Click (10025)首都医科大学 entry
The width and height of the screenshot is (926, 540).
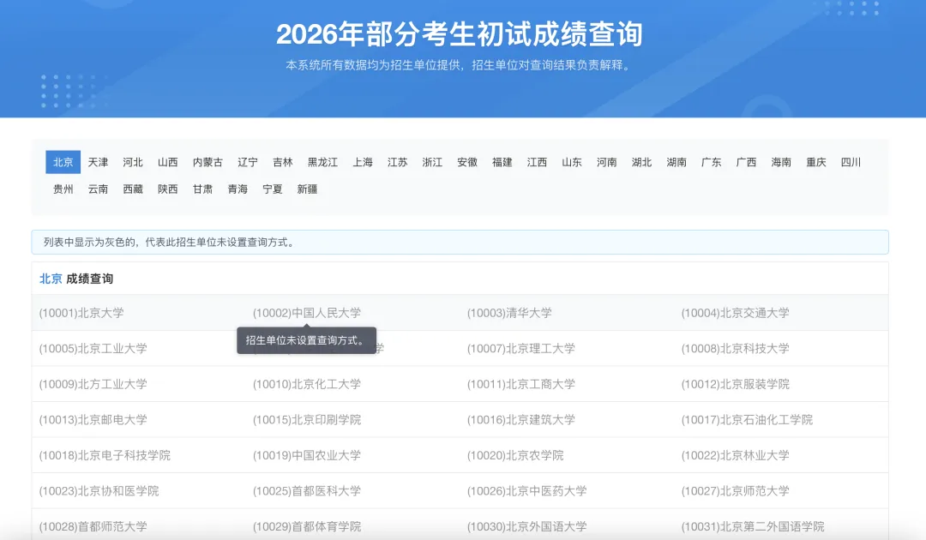(x=306, y=491)
